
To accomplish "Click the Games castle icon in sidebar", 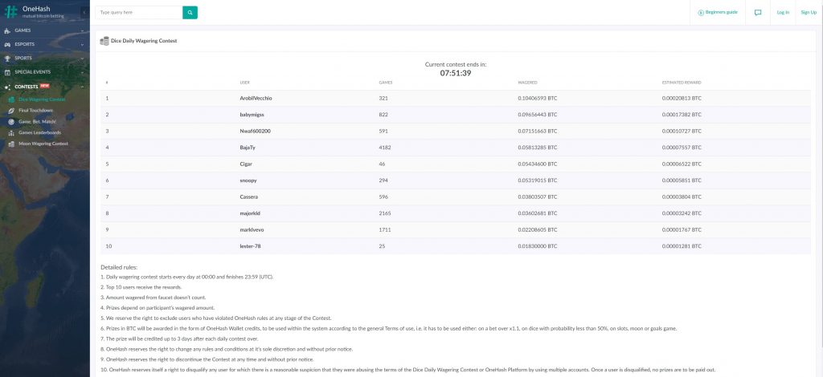I will coord(7,30).
